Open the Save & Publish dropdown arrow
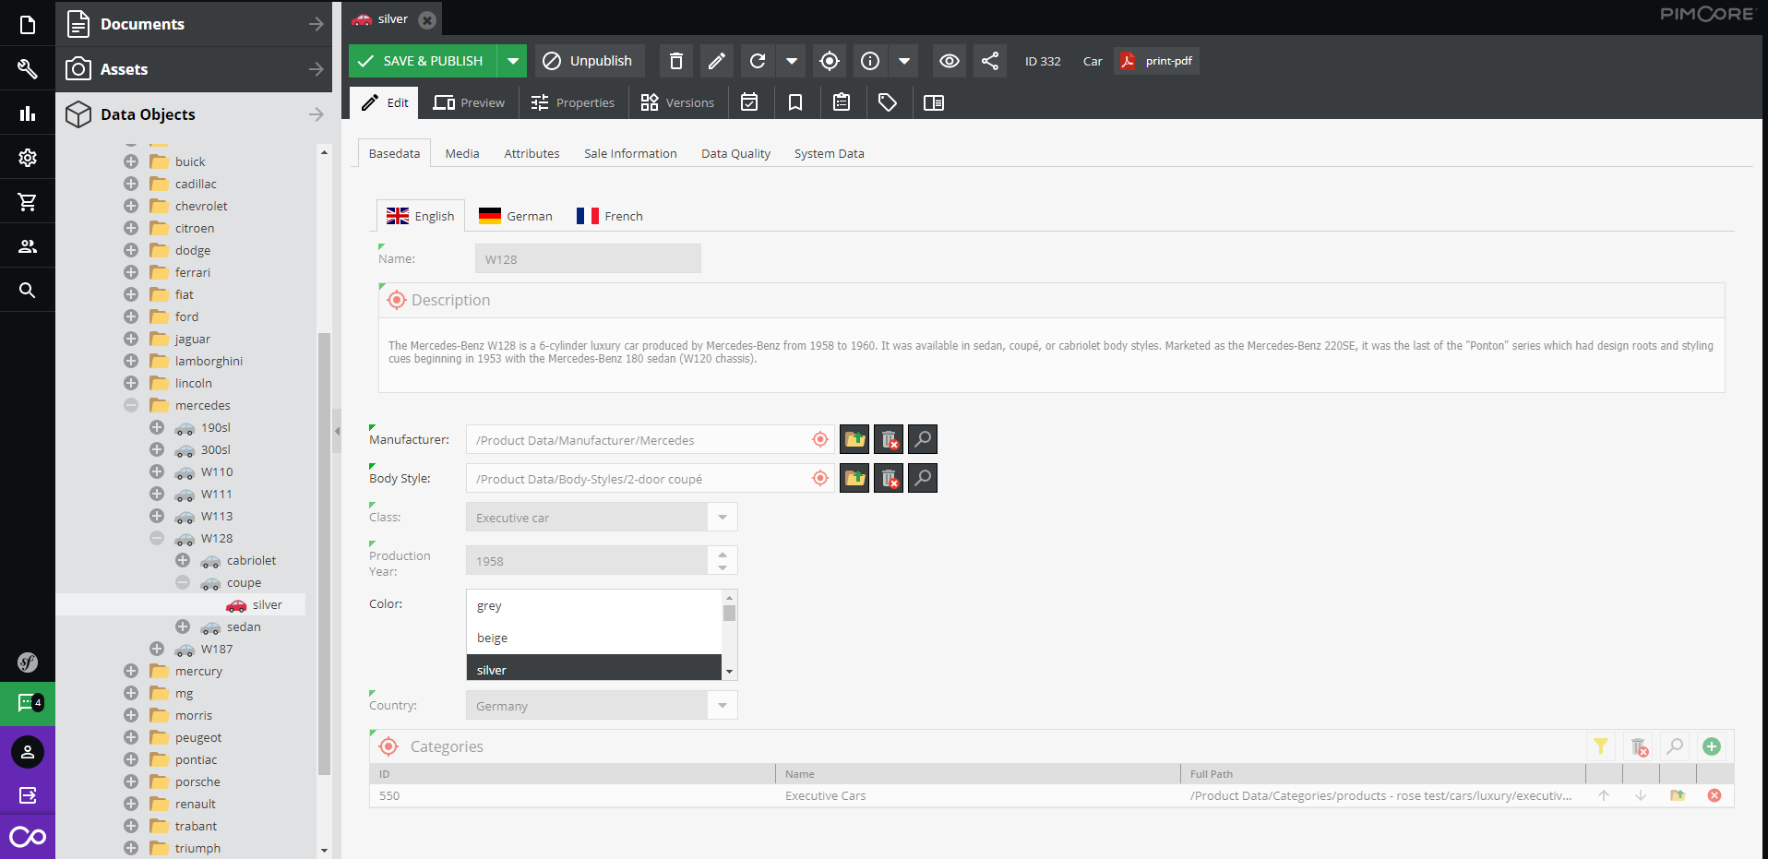This screenshot has height=859, width=1768. coord(513,61)
